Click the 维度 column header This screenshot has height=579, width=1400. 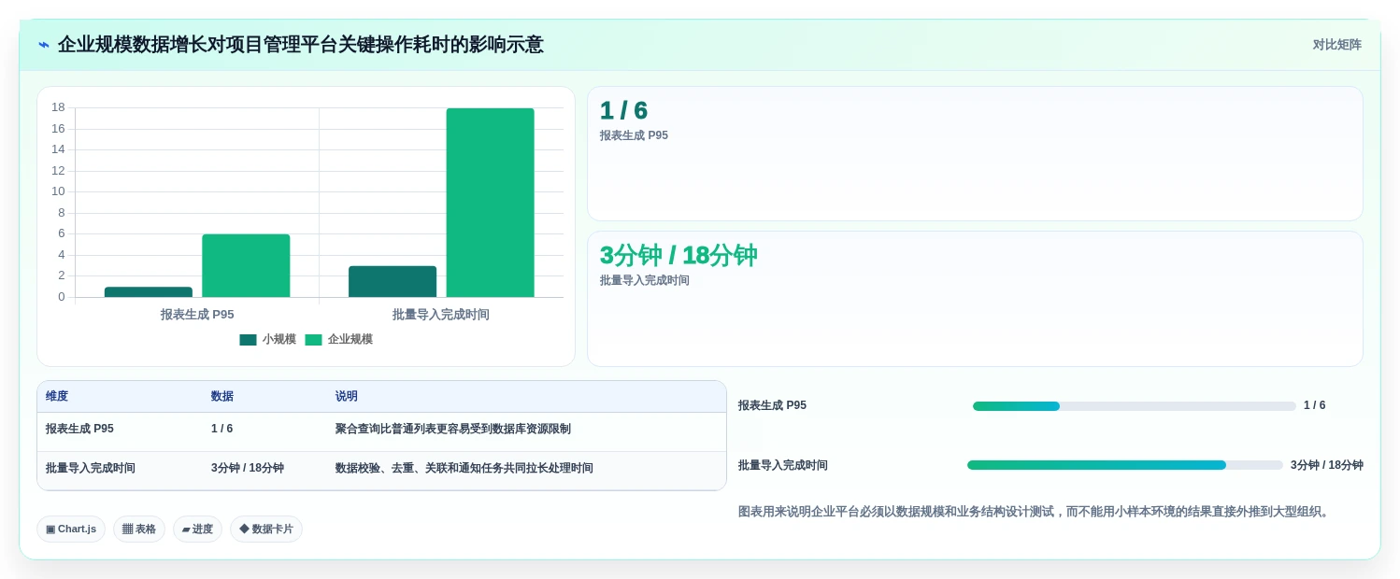coord(57,397)
